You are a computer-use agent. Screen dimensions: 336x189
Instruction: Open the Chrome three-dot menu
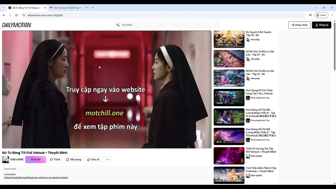[332, 15]
